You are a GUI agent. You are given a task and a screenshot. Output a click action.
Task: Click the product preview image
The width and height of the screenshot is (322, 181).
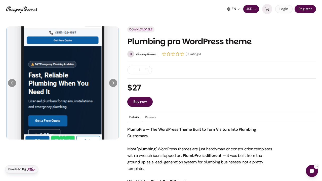tap(63, 83)
